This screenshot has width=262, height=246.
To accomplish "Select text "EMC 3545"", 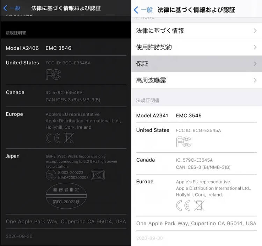I will click(189, 115).
